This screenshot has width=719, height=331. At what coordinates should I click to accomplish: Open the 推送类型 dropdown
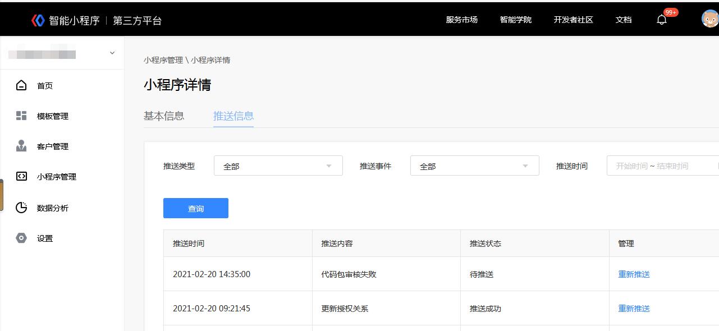278,165
